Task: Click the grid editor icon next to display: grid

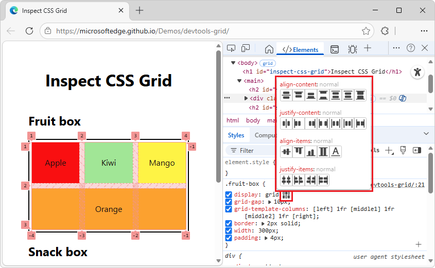Action: pos(287,195)
